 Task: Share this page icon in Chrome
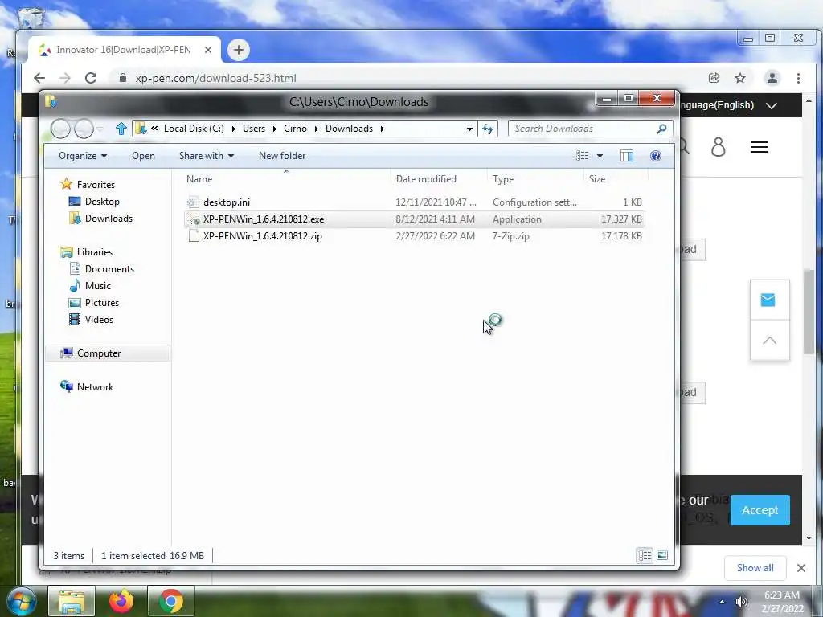(x=714, y=78)
